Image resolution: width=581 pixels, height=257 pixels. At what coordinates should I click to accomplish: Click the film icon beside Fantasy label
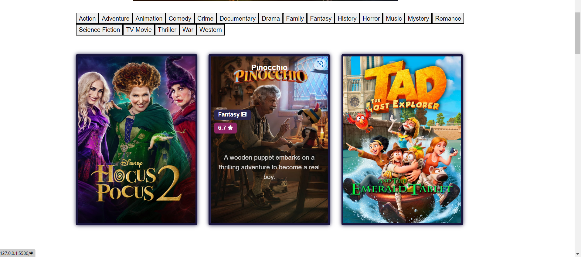[244, 114]
